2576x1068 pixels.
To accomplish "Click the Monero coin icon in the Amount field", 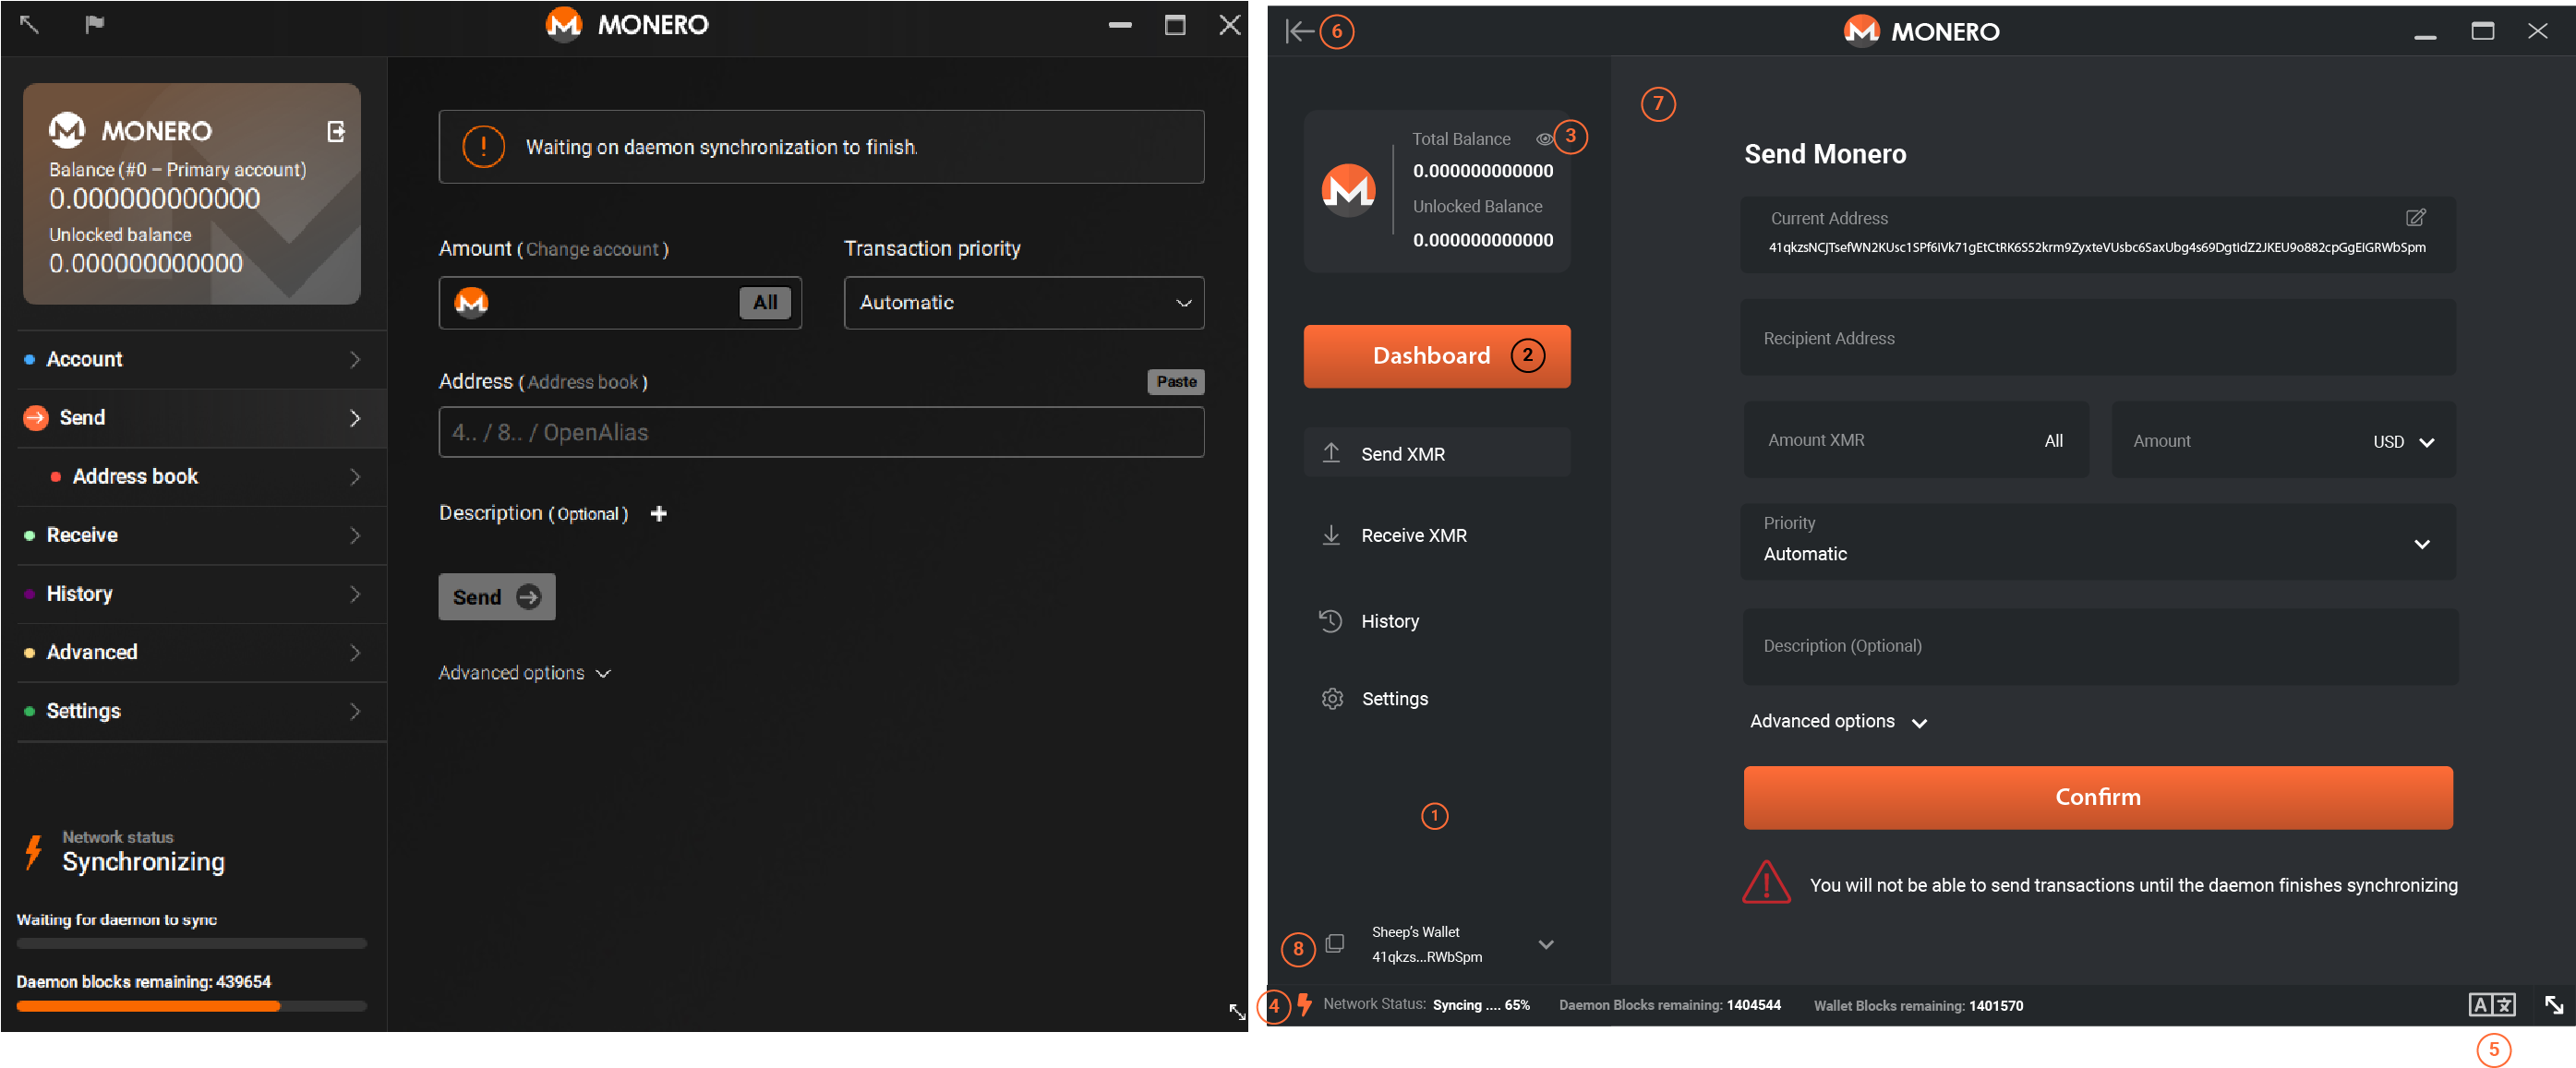I will [x=471, y=302].
